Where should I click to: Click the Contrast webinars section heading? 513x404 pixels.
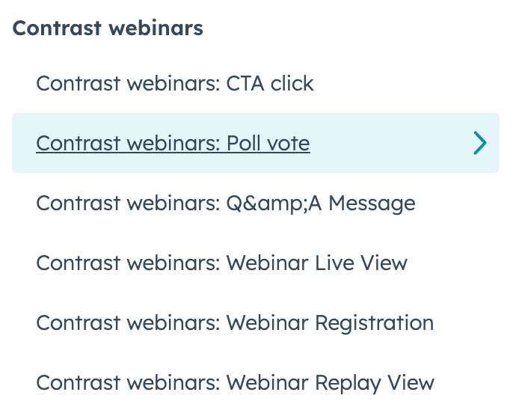[x=108, y=28]
